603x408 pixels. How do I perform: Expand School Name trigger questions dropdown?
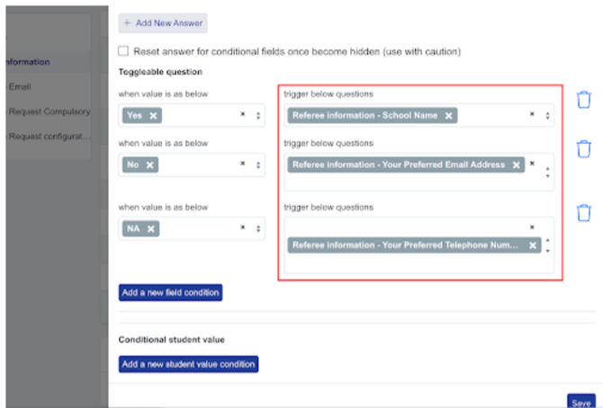point(548,116)
